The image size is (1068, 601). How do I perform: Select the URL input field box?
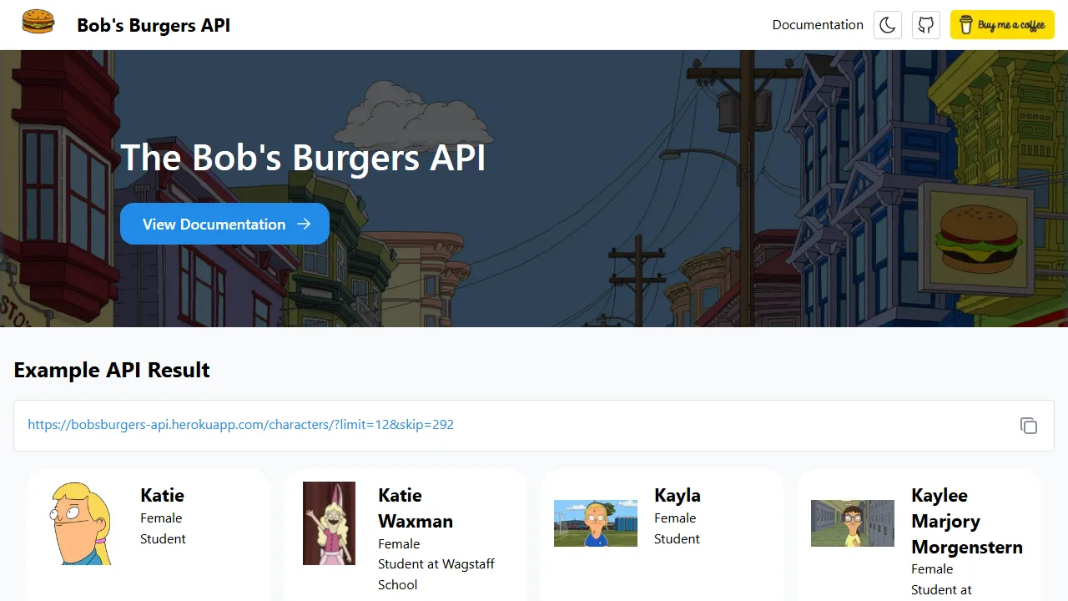(x=534, y=425)
